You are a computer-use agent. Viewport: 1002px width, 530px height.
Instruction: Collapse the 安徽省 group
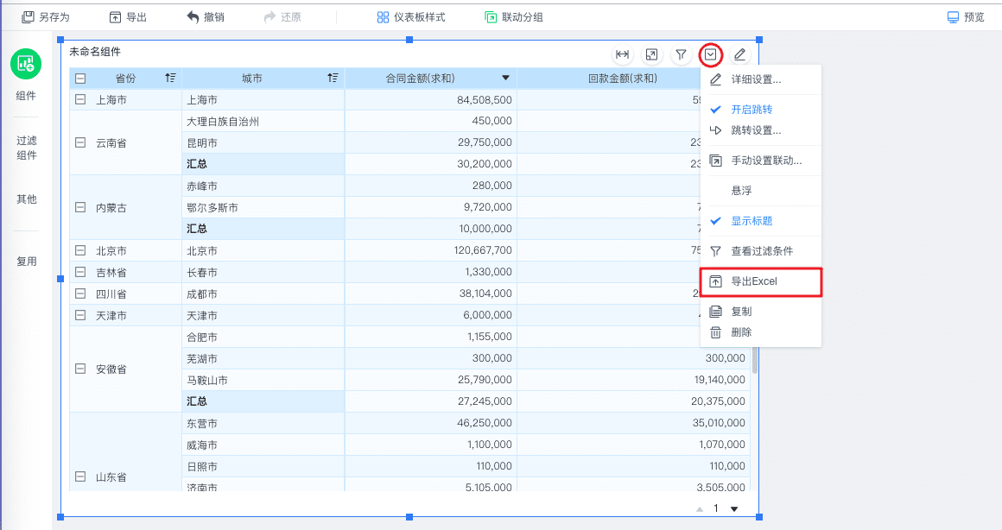80,369
